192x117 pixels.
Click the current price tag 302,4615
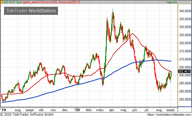(x=185, y=71)
